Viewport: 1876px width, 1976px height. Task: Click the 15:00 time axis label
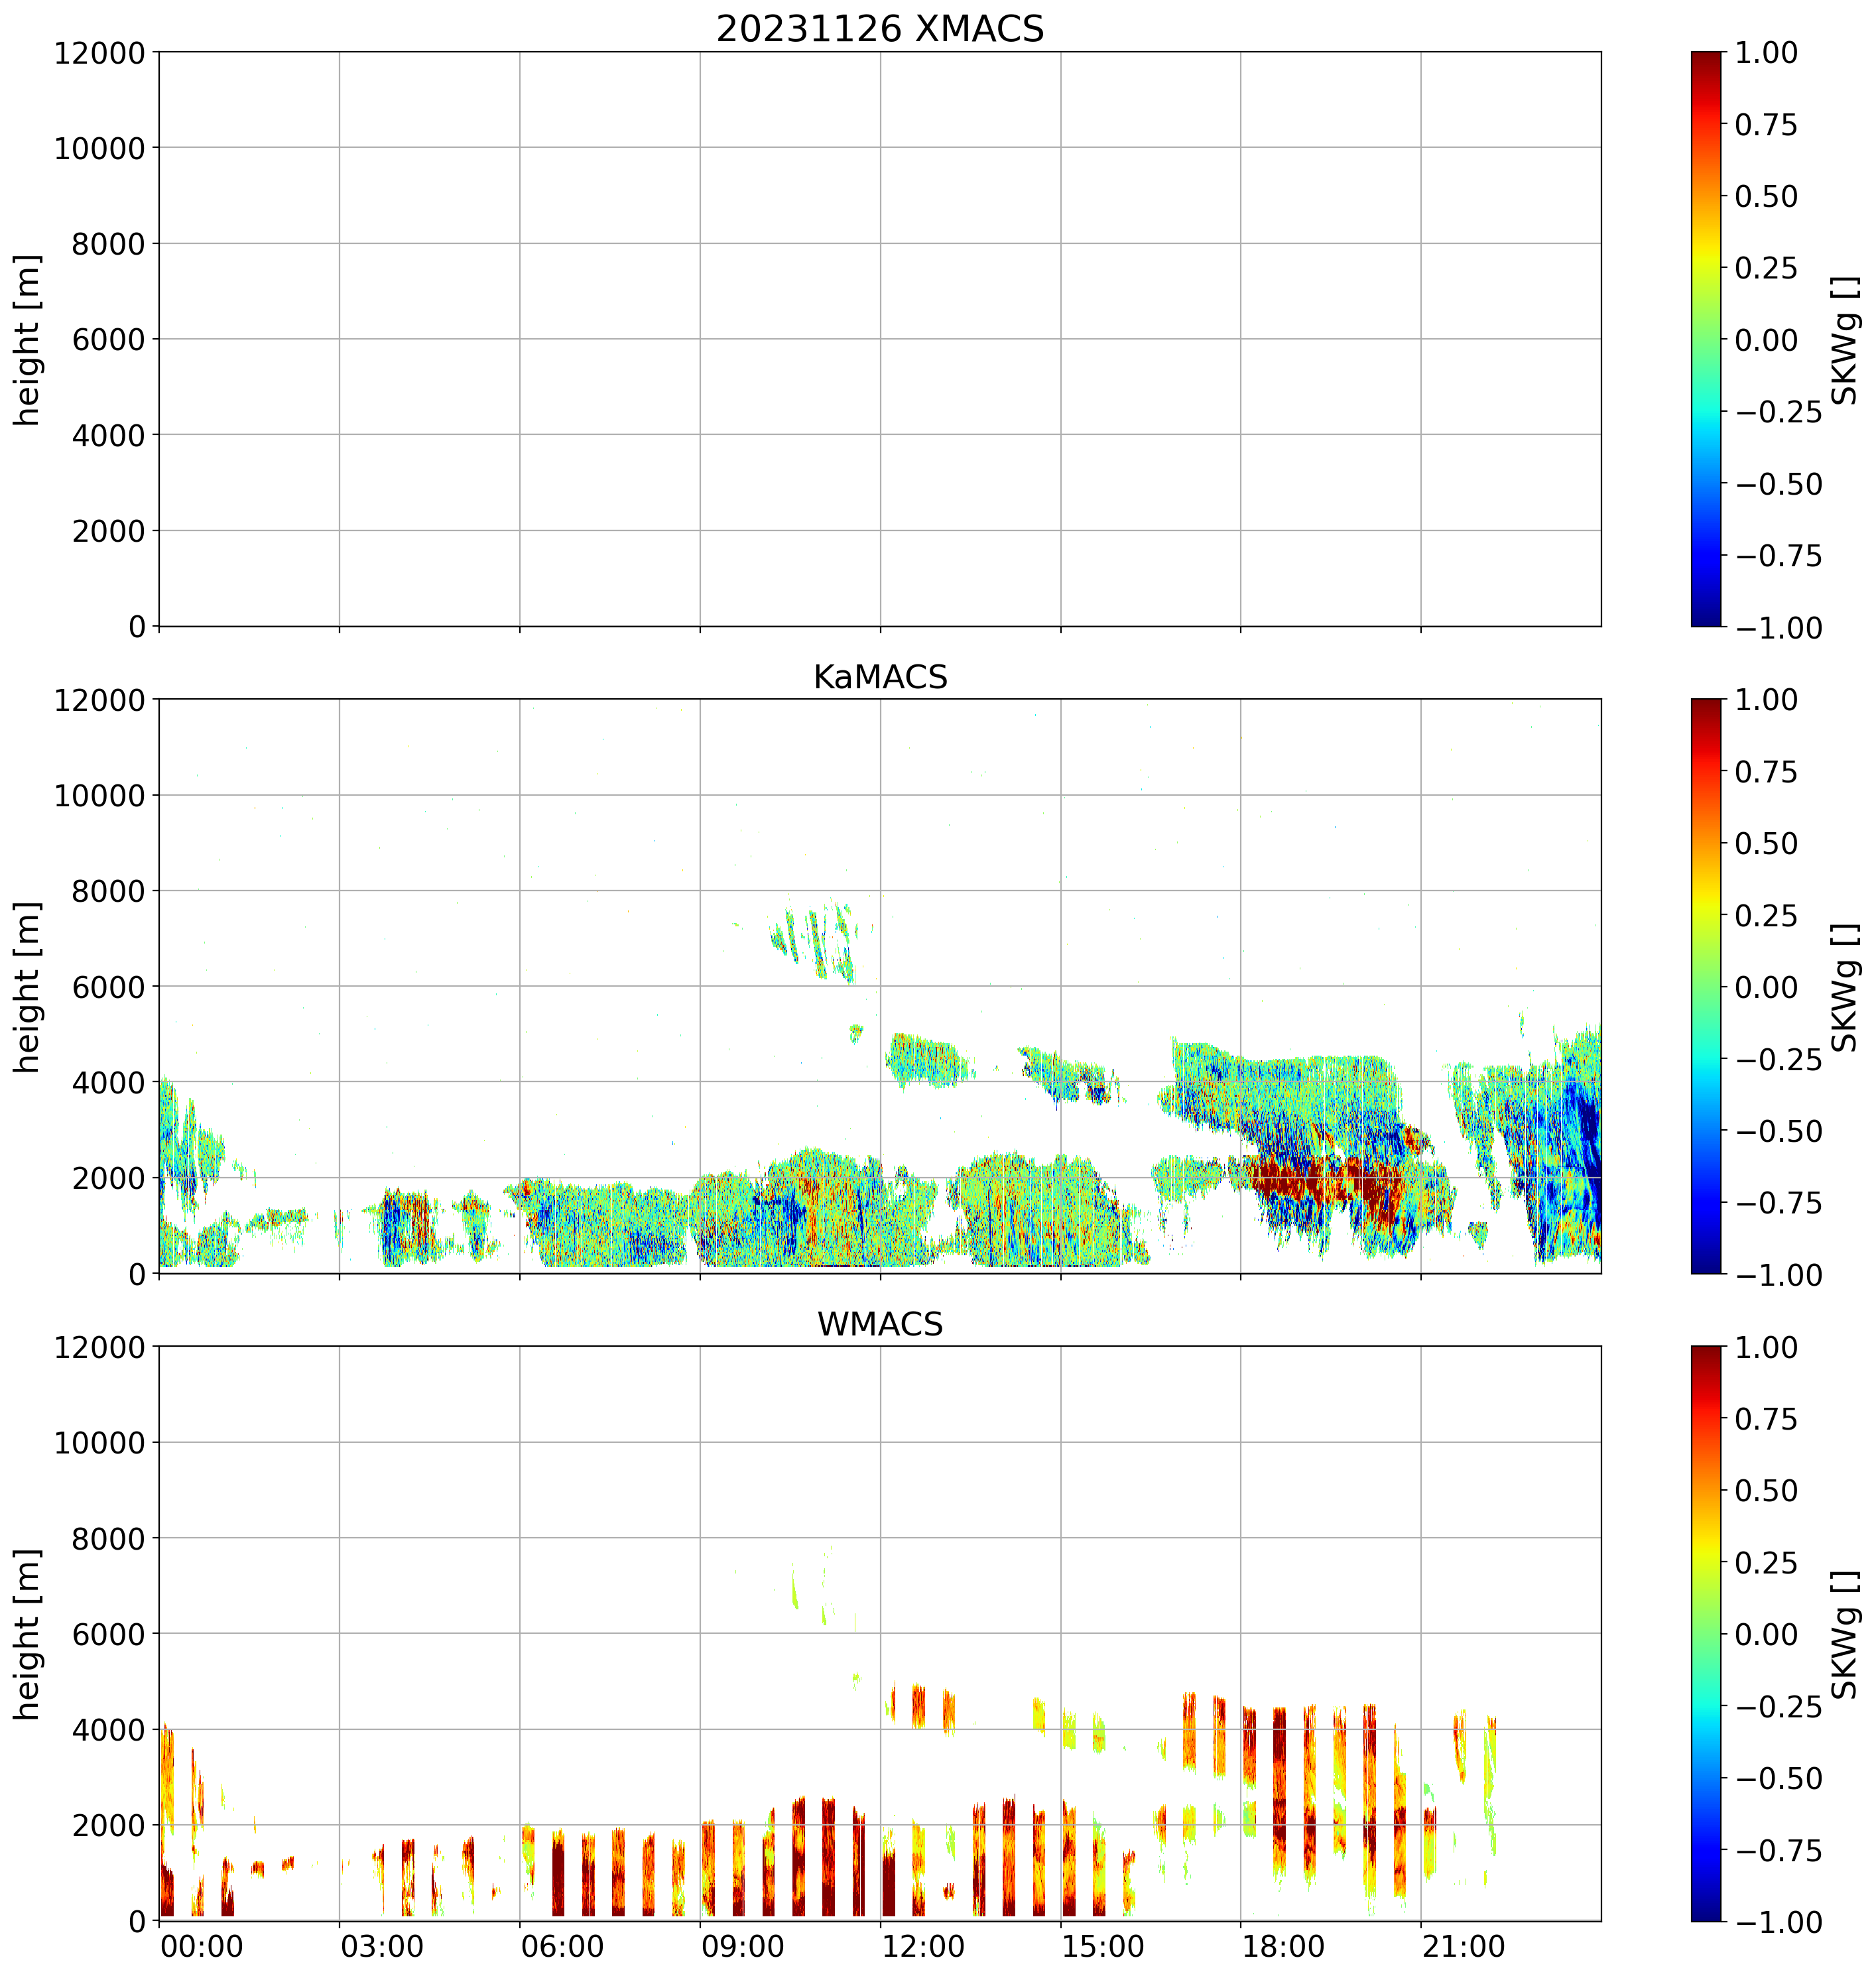pos(1103,1947)
